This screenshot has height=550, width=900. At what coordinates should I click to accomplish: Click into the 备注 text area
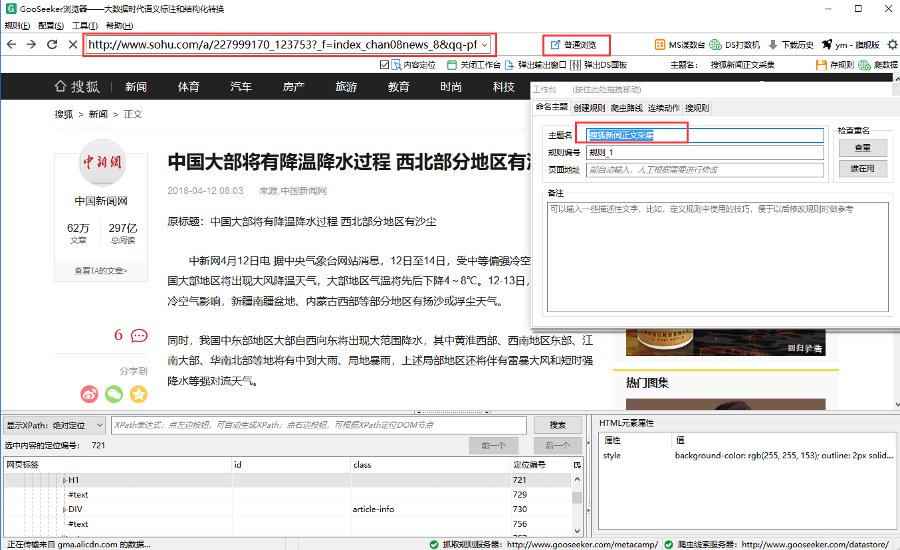pyautogui.click(x=718, y=256)
